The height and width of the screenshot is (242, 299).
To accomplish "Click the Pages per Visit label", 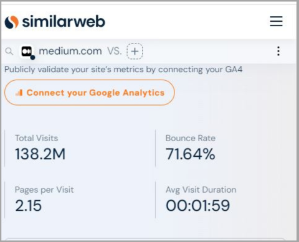I will pos(44,190).
